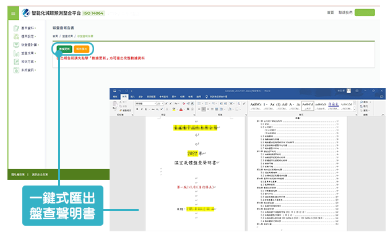This screenshot has width=390, height=235.
Task: Open the font name dropdown
Action: point(146,103)
